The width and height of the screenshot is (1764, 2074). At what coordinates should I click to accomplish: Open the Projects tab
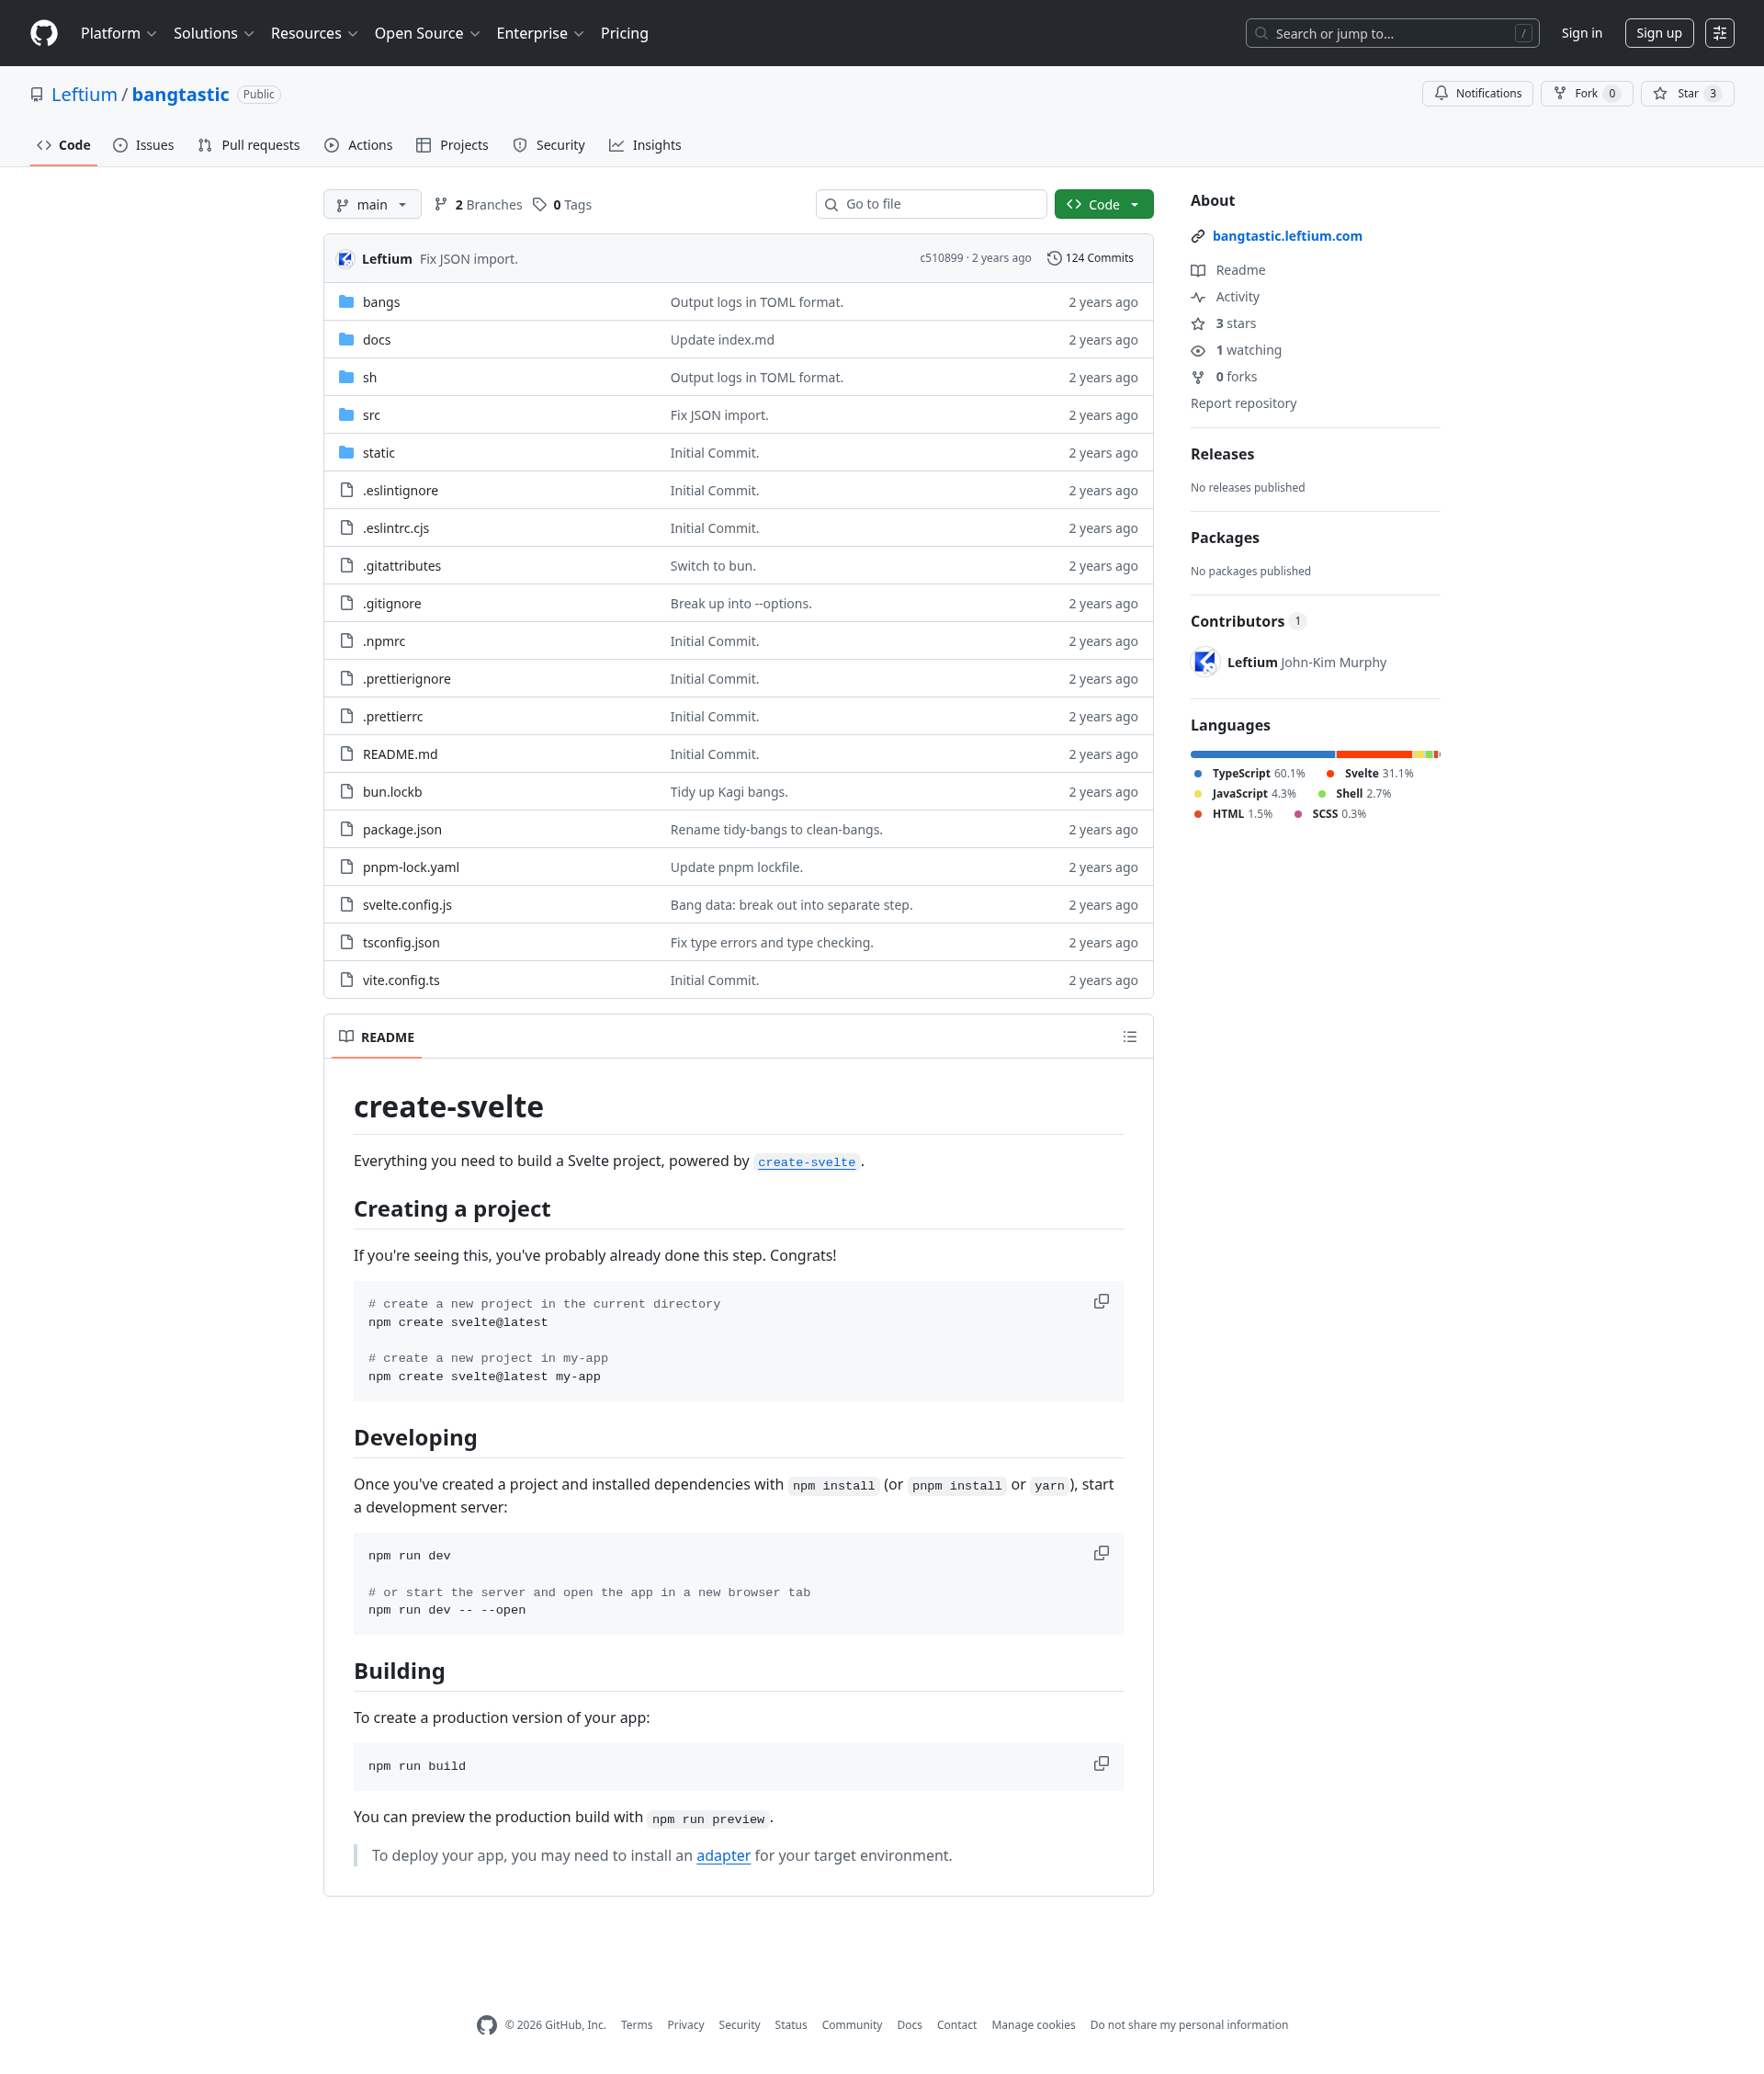click(452, 145)
